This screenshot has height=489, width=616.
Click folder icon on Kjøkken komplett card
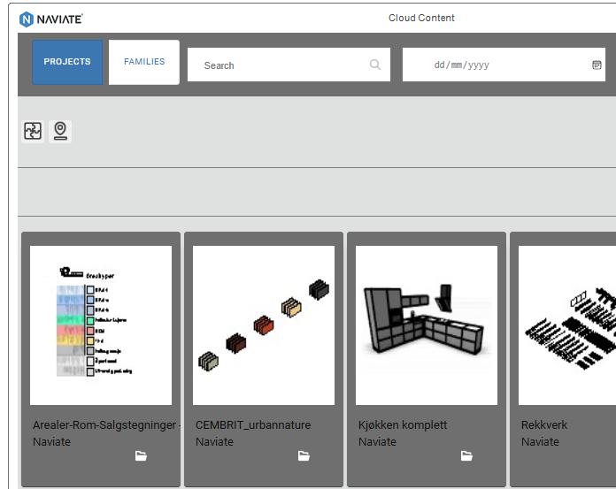pyautogui.click(x=466, y=456)
